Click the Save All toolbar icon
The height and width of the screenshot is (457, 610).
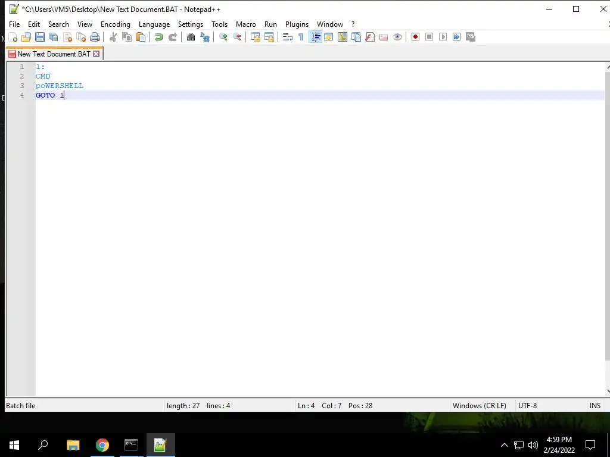tap(53, 37)
